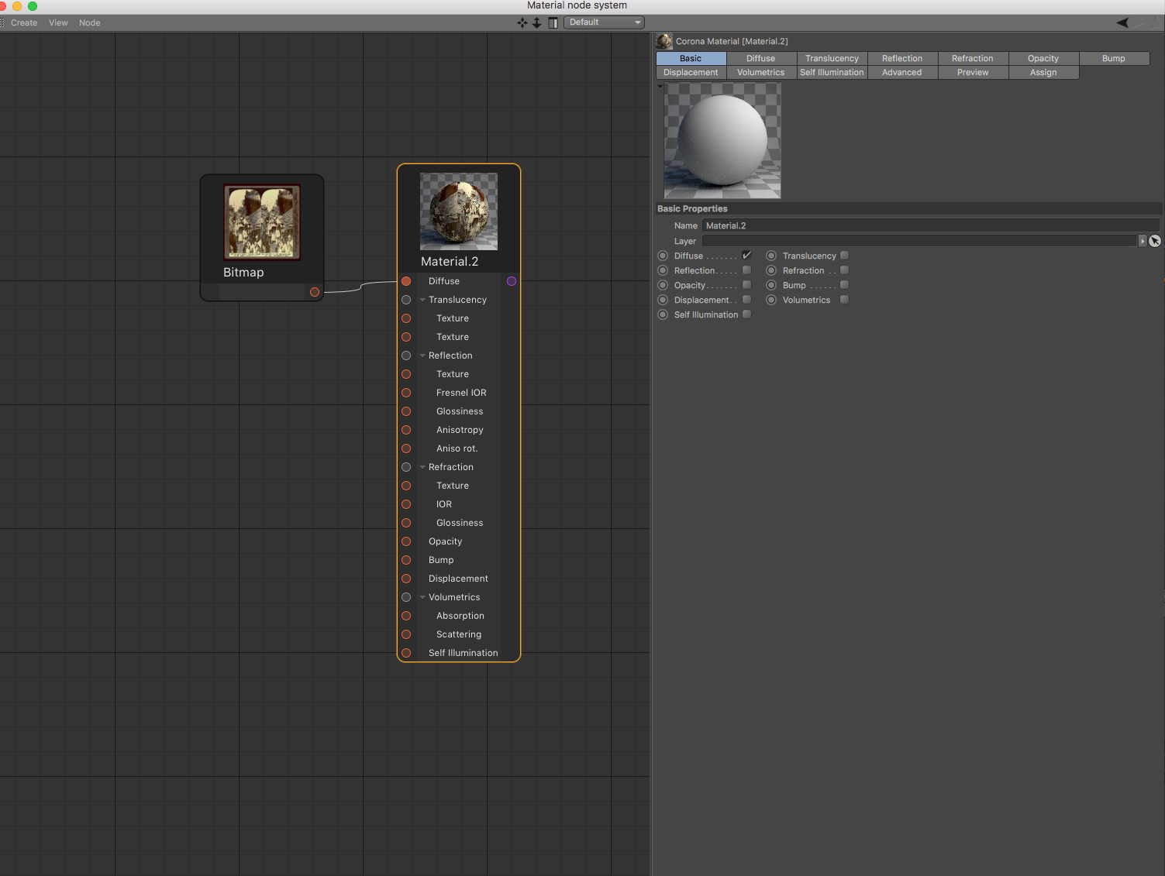Image resolution: width=1165 pixels, height=876 pixels.
Task: Click the Corona Material header icon
Action: [x=664, y=41]
